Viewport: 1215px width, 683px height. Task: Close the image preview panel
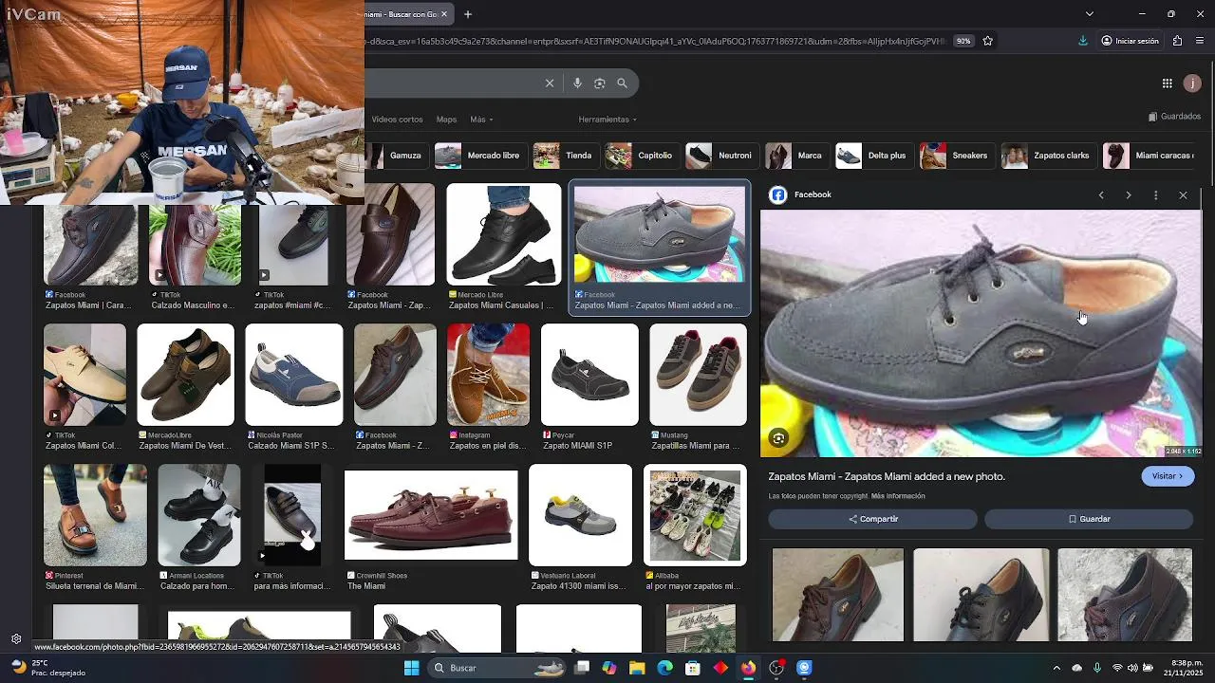tap(1183, 195)
